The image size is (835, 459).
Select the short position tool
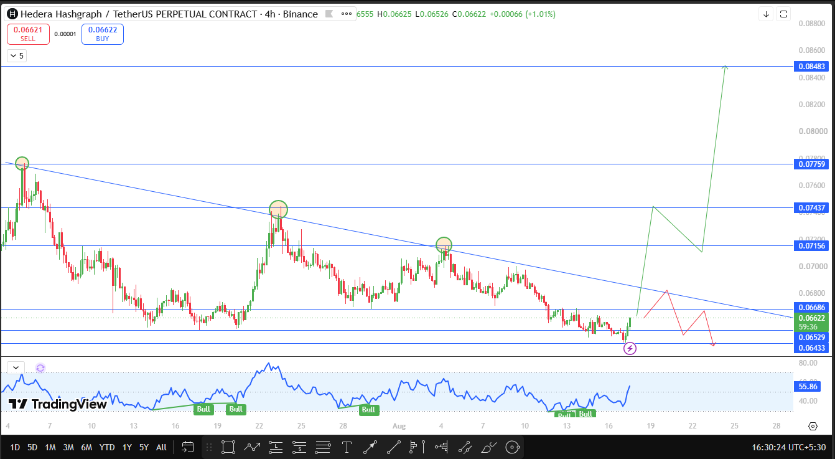(x=299, y=447)
